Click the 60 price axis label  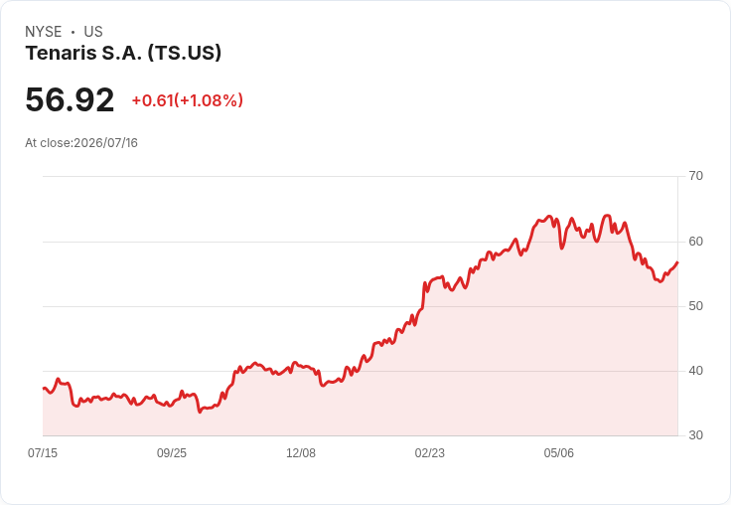695,242
